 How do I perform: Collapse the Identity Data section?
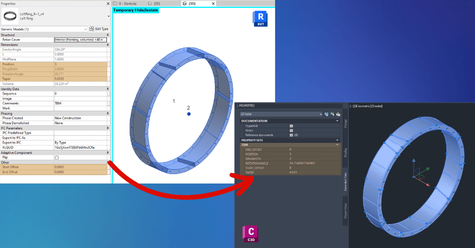click(x=108, y=89)
